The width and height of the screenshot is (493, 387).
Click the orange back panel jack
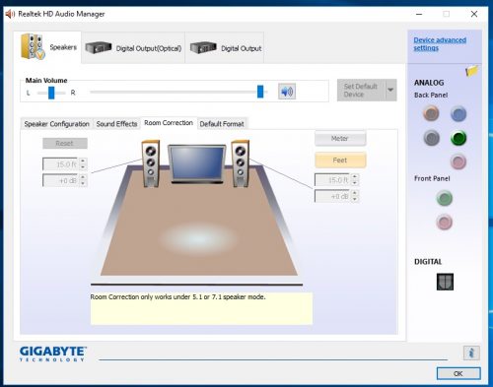coord(431,113)
